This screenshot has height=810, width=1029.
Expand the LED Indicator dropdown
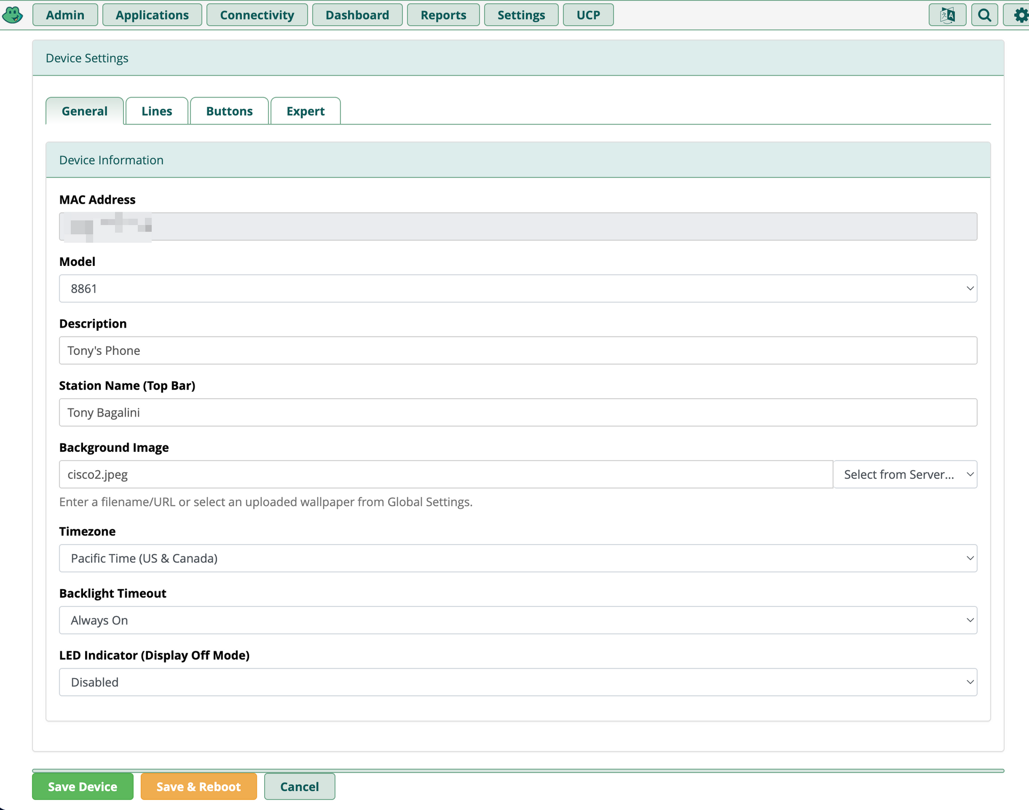[x=518, y=682]
